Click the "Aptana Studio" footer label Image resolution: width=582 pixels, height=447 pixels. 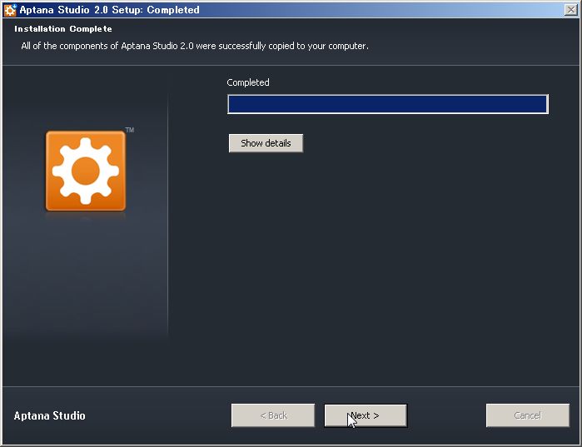click(50, 415)
